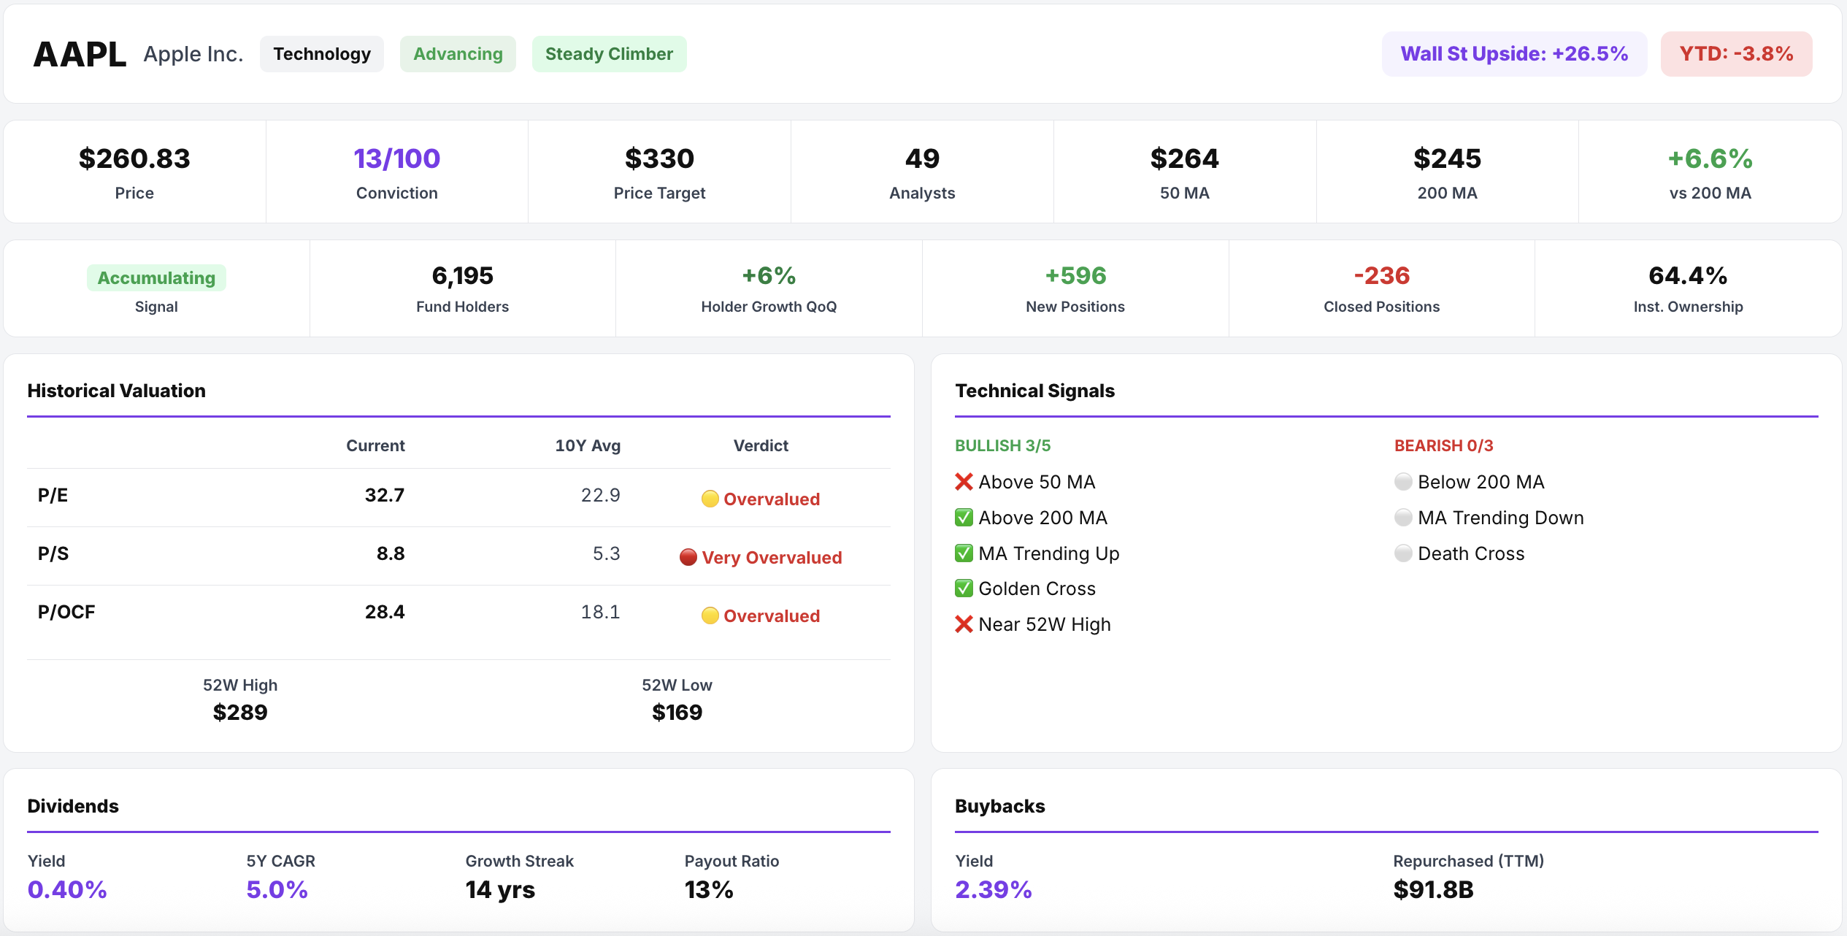Image resolution: width=1847 pixels, height=936 pixels.
Task: Click gray circle next to MA Trending Down
Action: pos(1402,518)
